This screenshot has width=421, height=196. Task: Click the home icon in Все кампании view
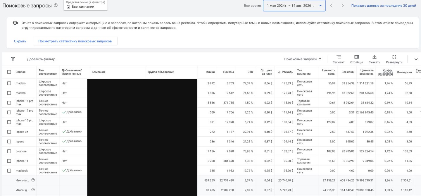68,6
